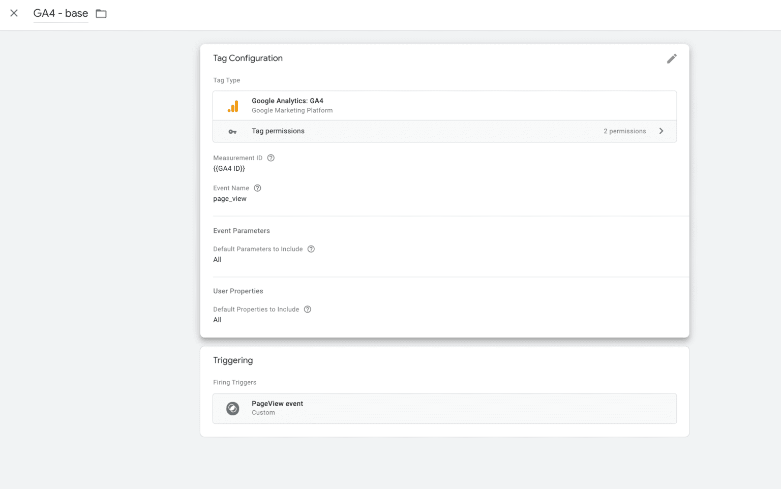This screenshot has height=489, width=781.
Task: Click the key icon for Tag permissions
Action: pyautogui.click(x=232, y=132)
